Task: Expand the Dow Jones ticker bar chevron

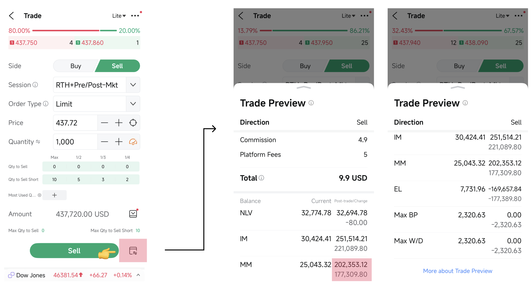Action: [x=138, y=275]
